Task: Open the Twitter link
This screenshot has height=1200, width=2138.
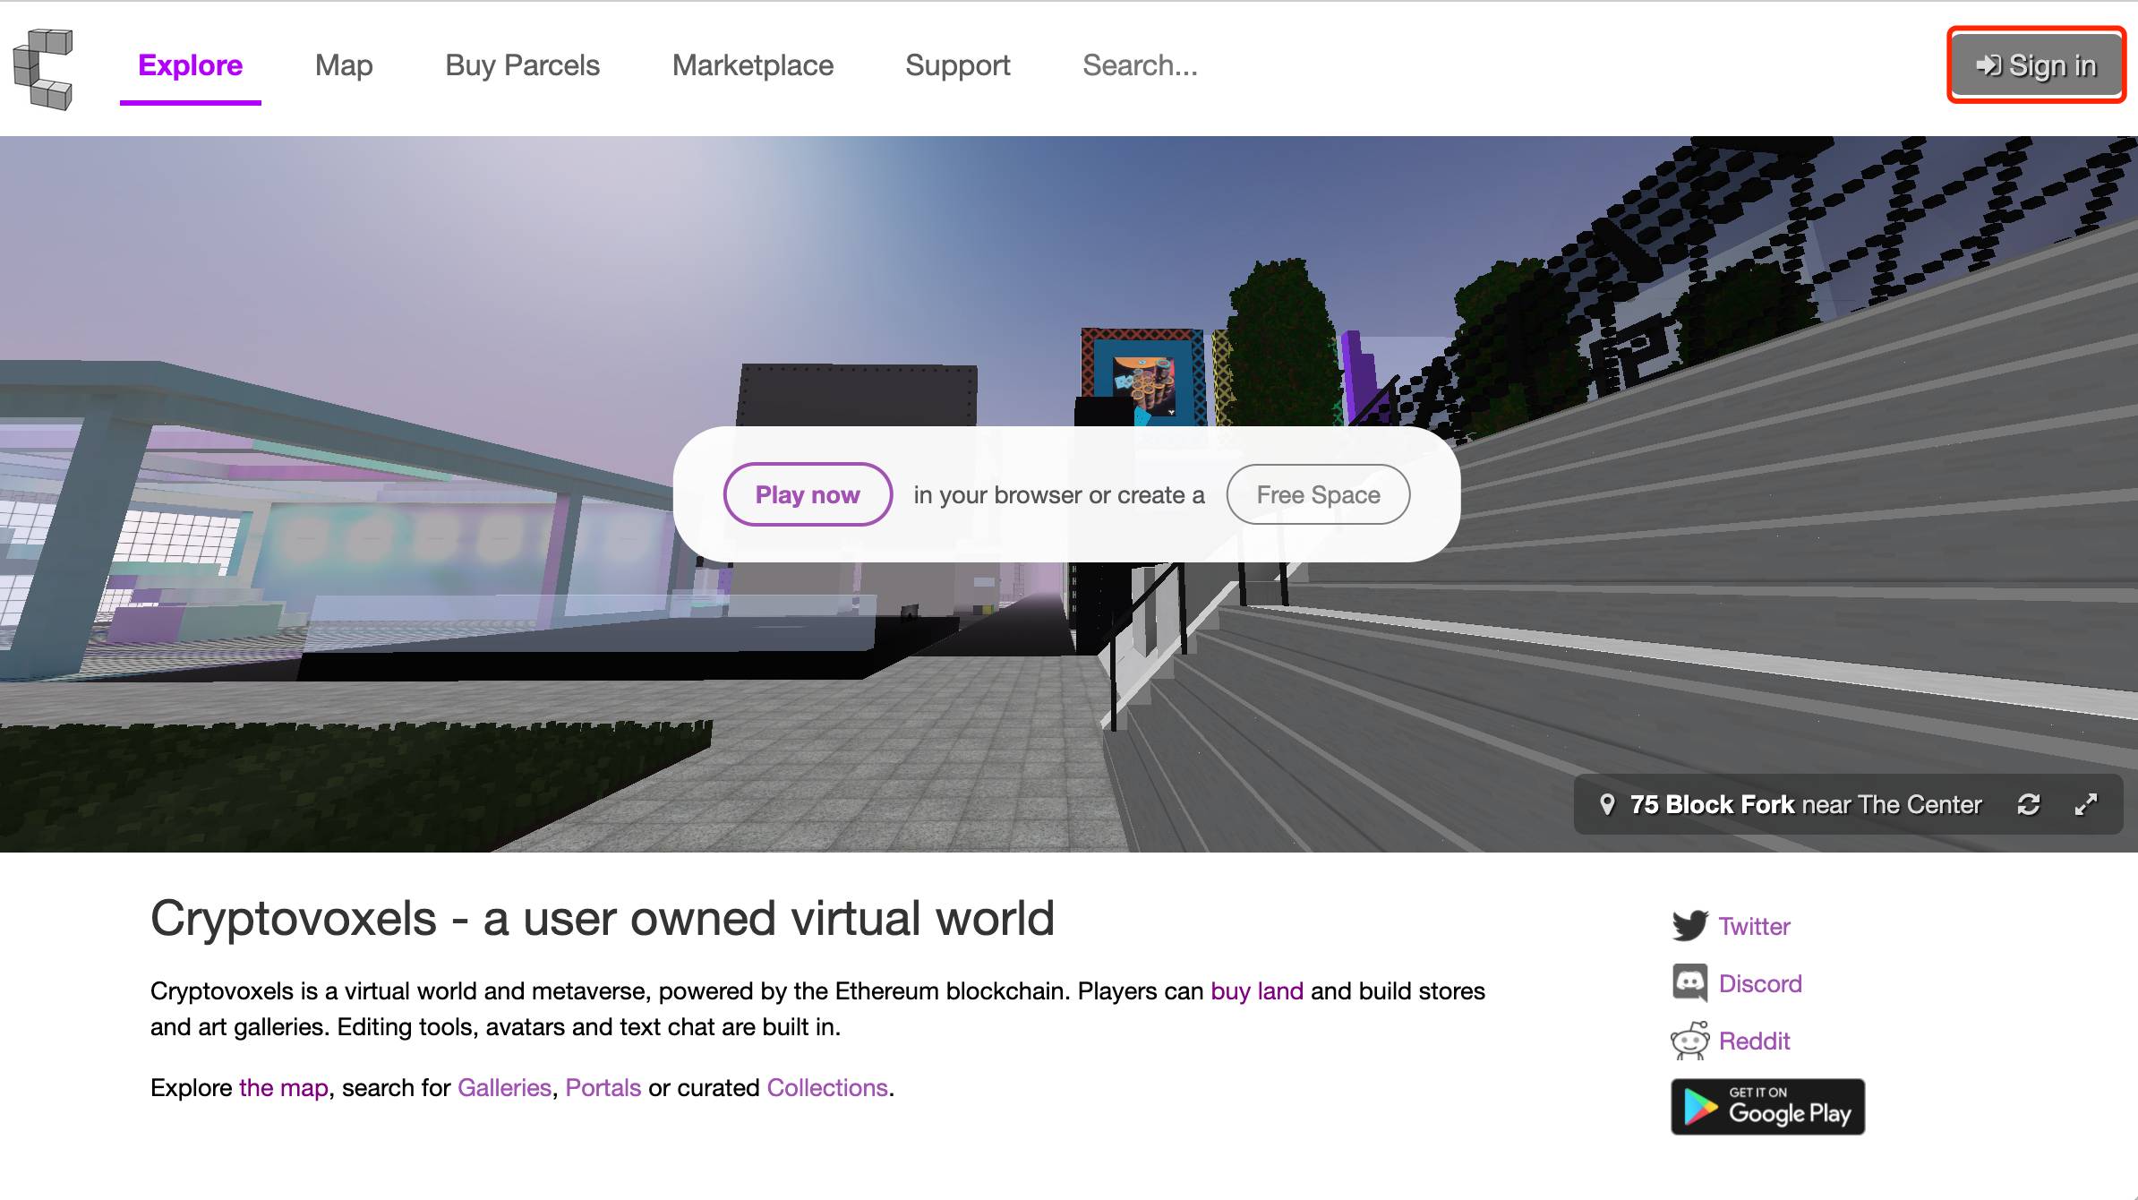Action: click(x=1754, y=926)
